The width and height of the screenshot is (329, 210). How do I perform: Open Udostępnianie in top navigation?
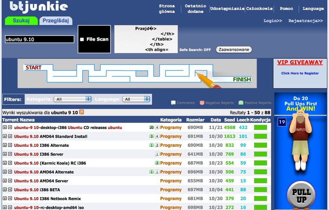pos(227,9)
